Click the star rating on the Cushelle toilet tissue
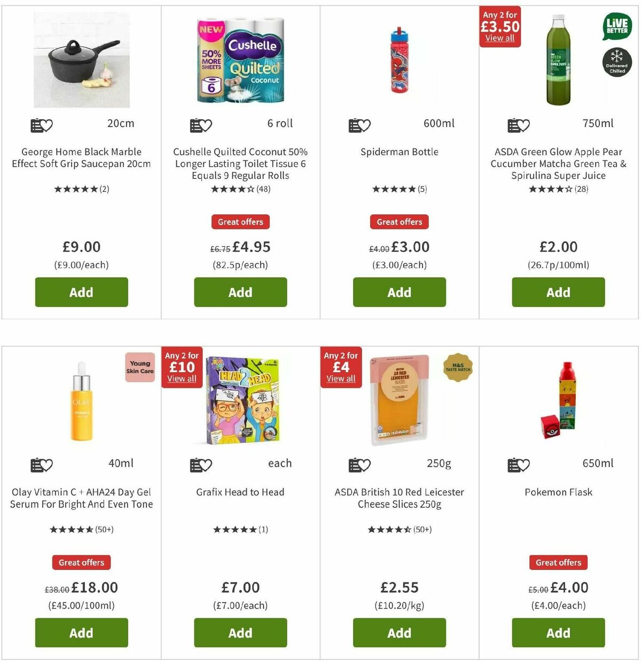The height and width of the screenshot is (661, 641). click(x=240, y=188)
